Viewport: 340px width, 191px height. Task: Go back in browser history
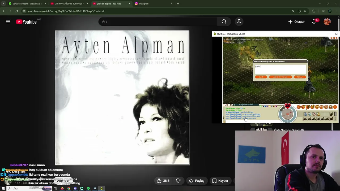point(4,11)
